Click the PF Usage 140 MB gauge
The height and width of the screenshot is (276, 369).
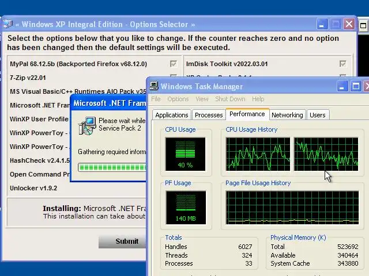pos(186,208)
